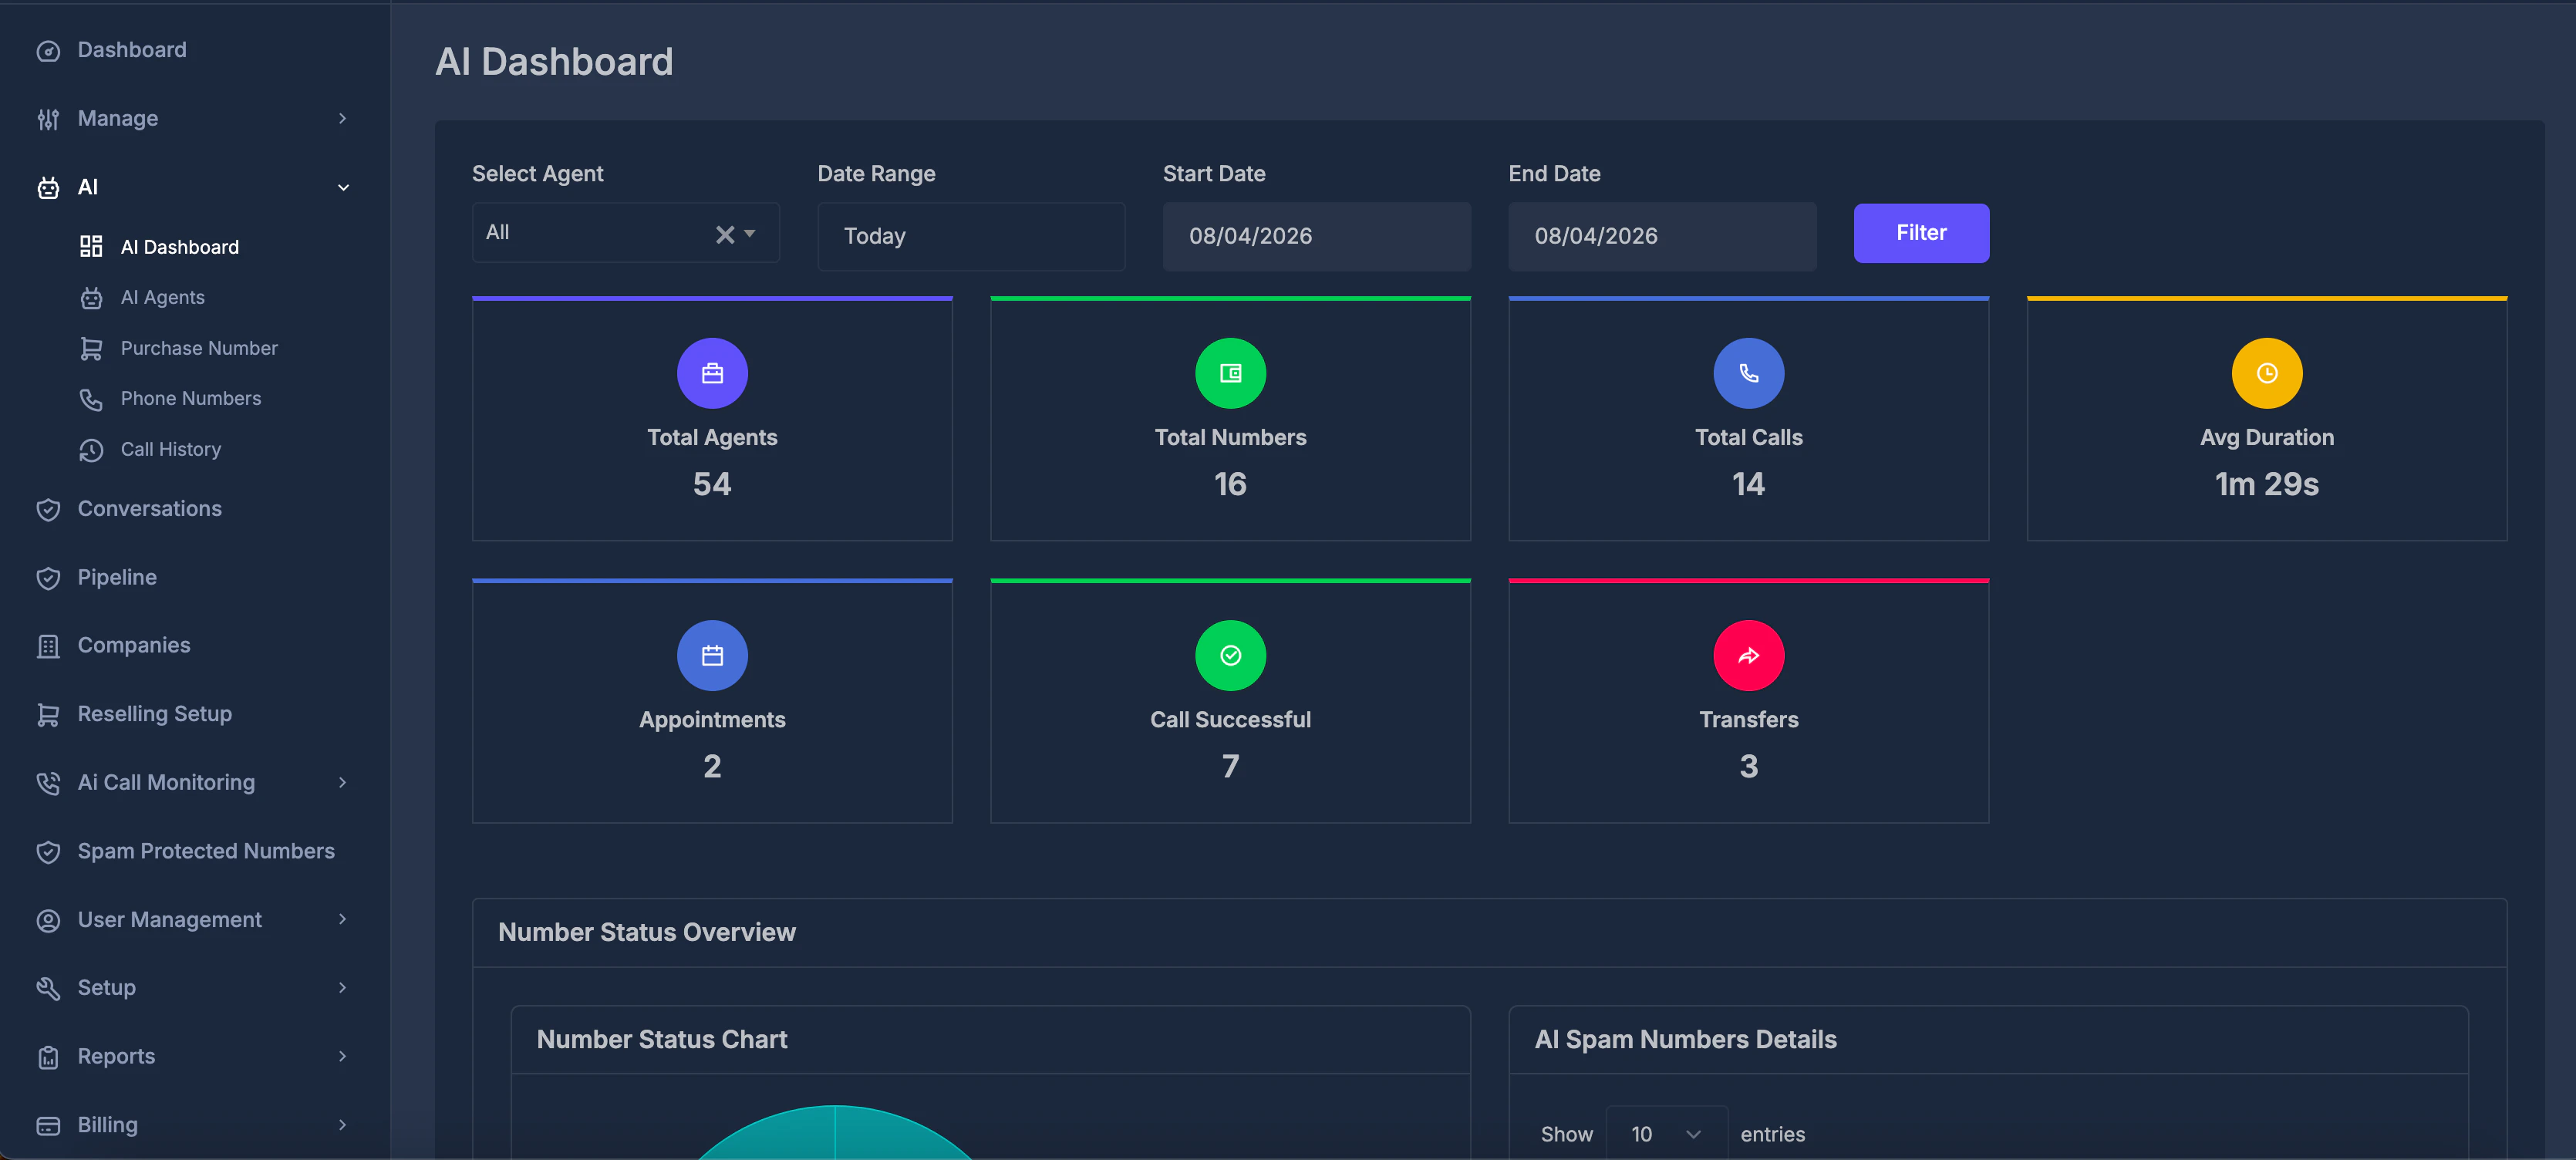Clear the Select Agent selection with the X

[x=724, y=233]
